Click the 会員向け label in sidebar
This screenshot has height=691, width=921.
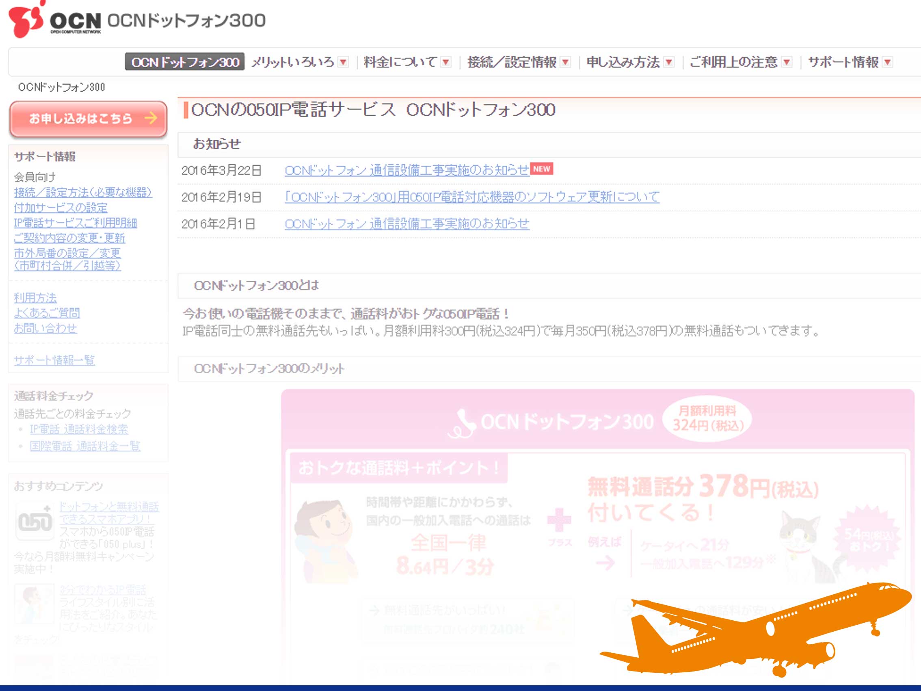[35, 177]
